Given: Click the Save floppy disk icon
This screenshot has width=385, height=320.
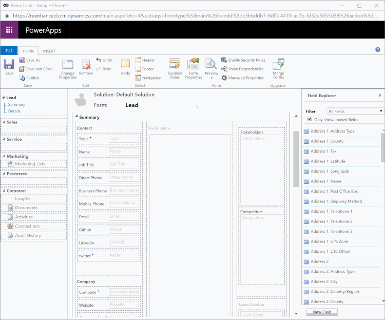Looking at the screenshot, I should [9, 64].
